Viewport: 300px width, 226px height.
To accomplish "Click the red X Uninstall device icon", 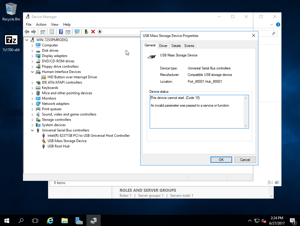I will (93, 32).
